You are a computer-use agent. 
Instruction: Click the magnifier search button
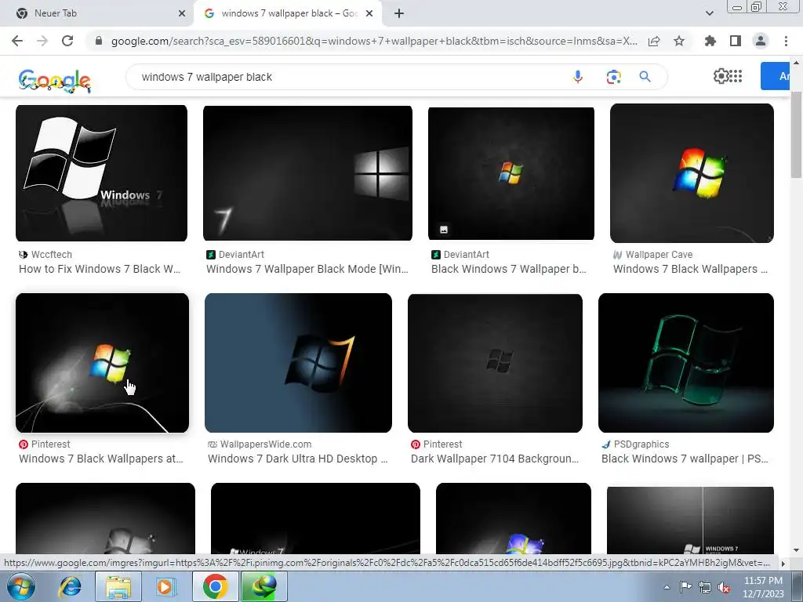(x=645, y=77)
